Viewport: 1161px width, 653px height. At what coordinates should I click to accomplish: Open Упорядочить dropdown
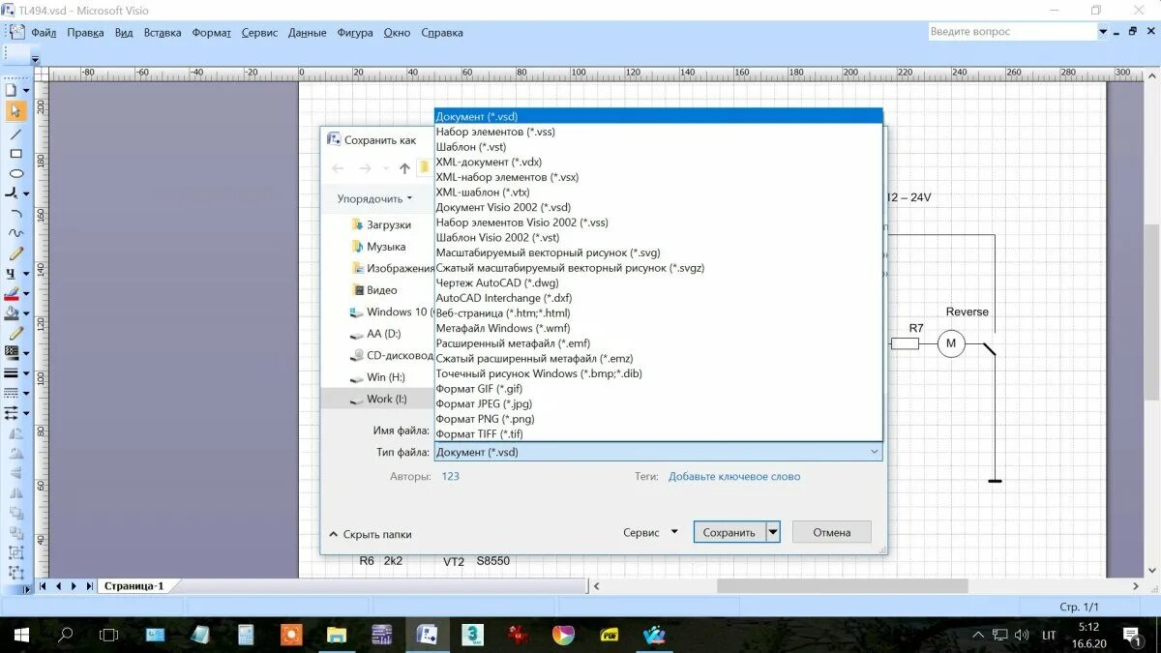pos(374,198)
